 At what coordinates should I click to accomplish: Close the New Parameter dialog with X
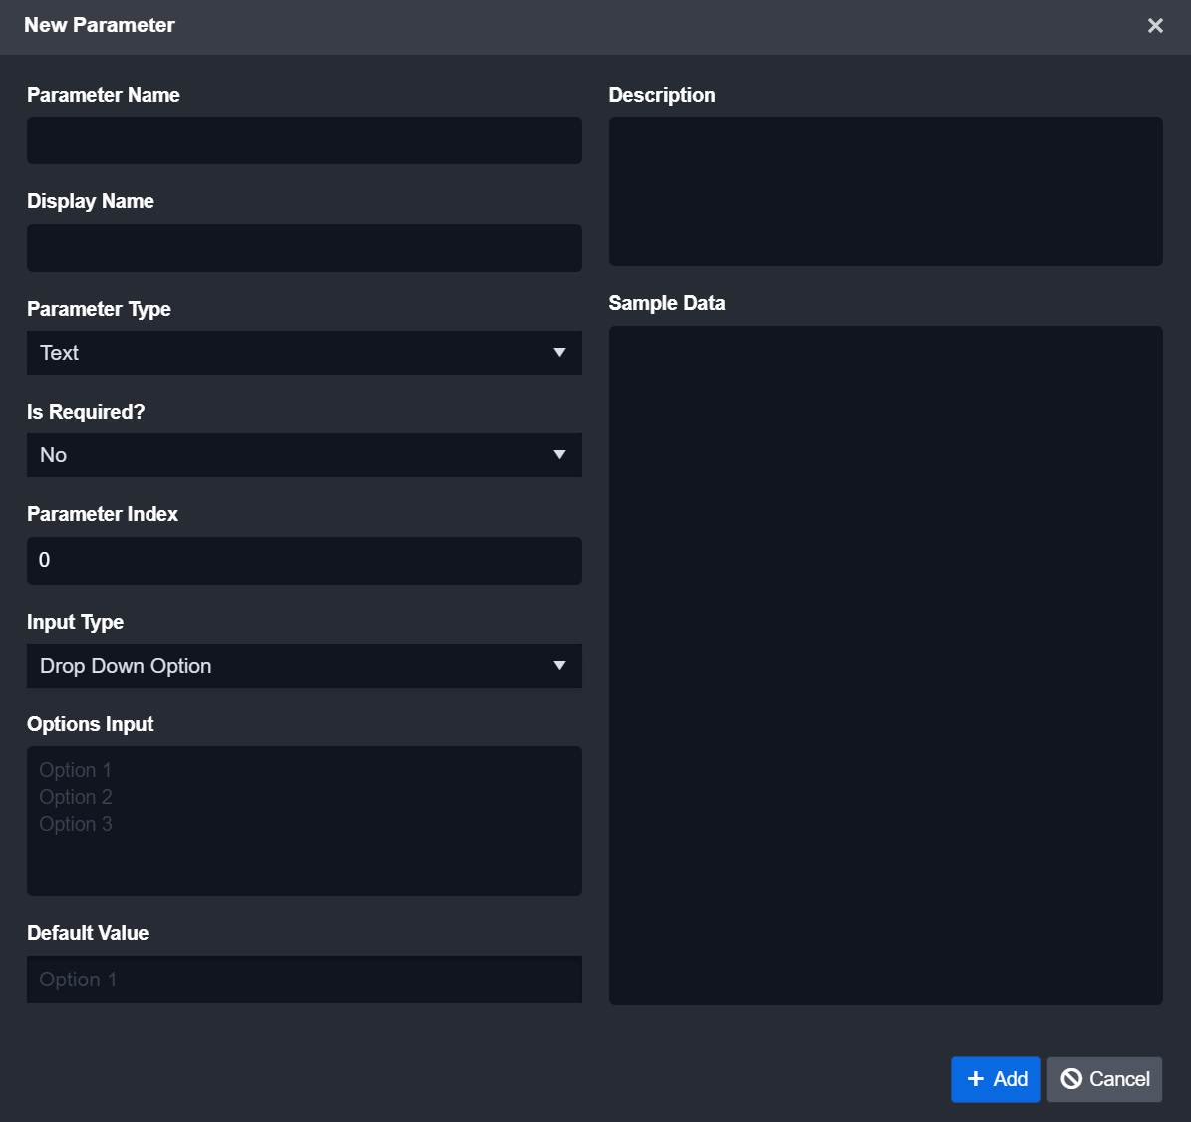click(x=1155, y=26)
